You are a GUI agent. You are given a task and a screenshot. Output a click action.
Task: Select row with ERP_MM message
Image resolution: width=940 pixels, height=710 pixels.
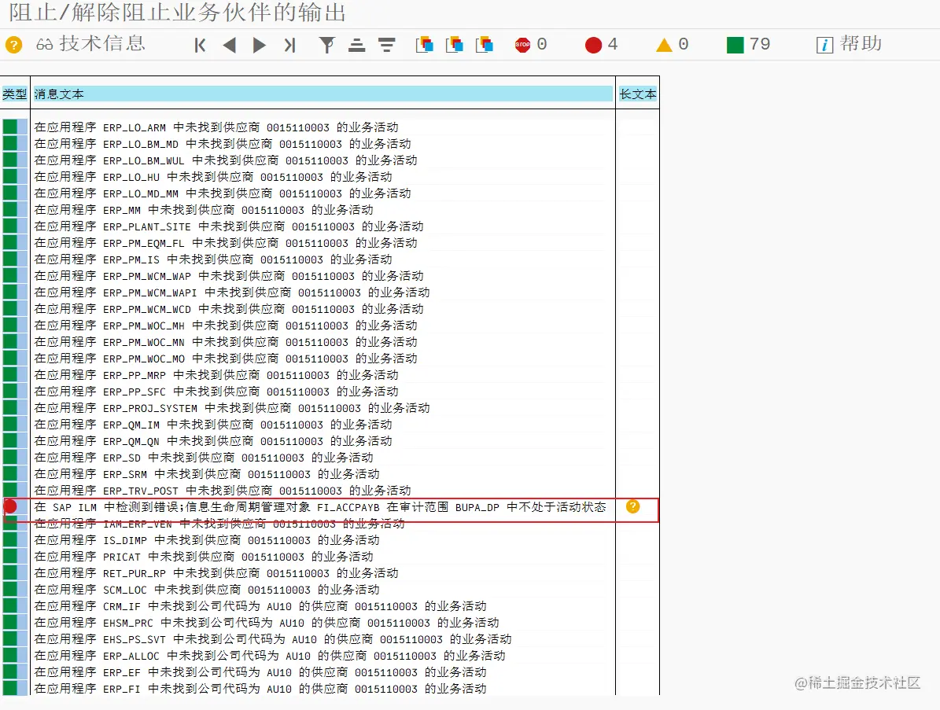204,210
